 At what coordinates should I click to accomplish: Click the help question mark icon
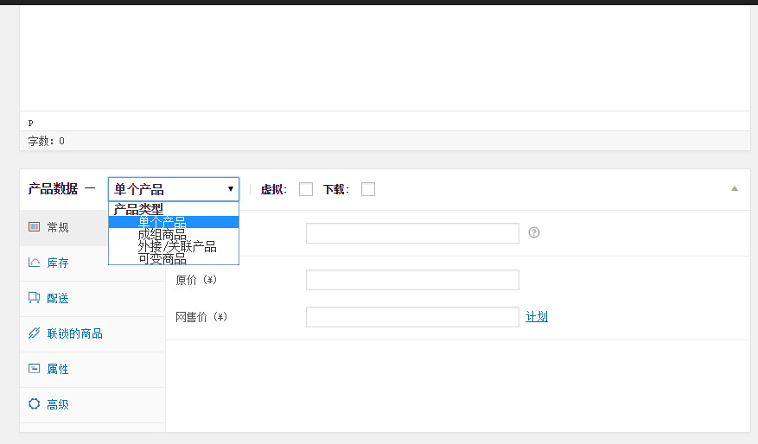click(533, 232)
